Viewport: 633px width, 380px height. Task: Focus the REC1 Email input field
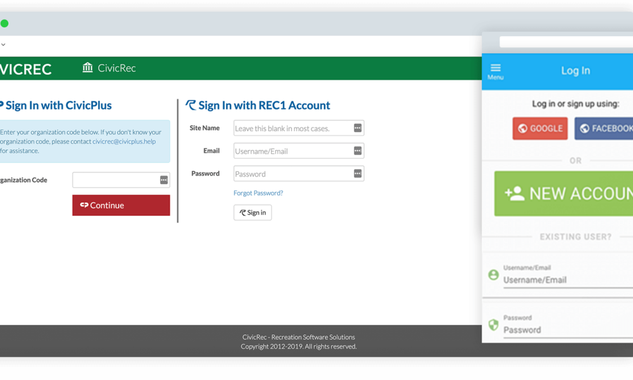(299, 151)
